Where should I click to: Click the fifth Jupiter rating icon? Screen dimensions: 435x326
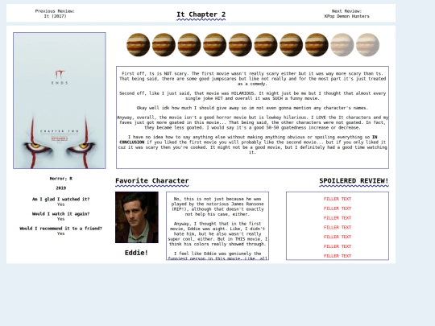(x=240, y=45)
